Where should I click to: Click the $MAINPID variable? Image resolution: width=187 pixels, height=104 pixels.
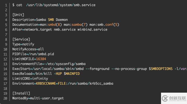72,74
